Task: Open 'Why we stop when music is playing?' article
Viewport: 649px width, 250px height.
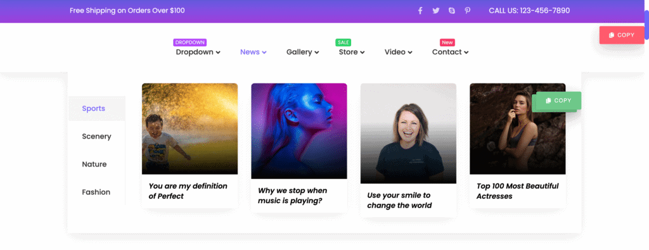Action: (x=293, y=196)
